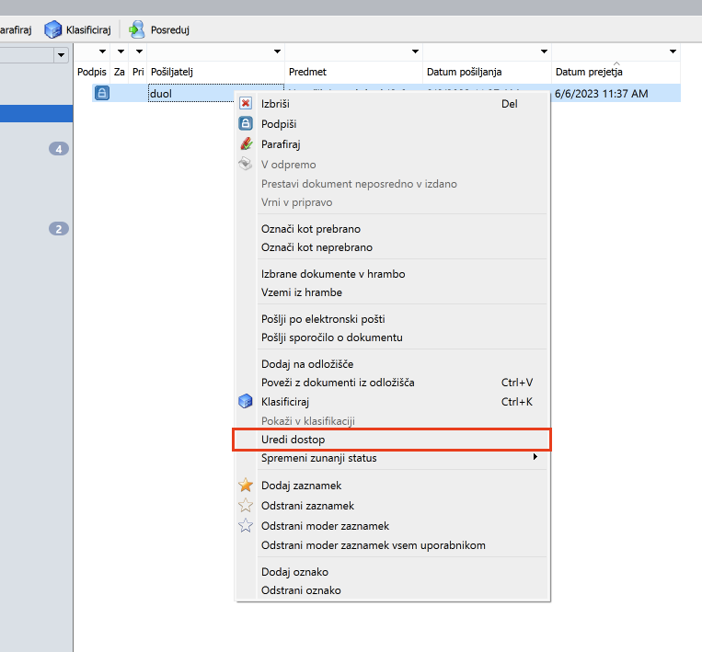Viewport: 702px width, 652px height.
Task: Click the red X Izbriši icon
Action: click(x=246, y=104)
